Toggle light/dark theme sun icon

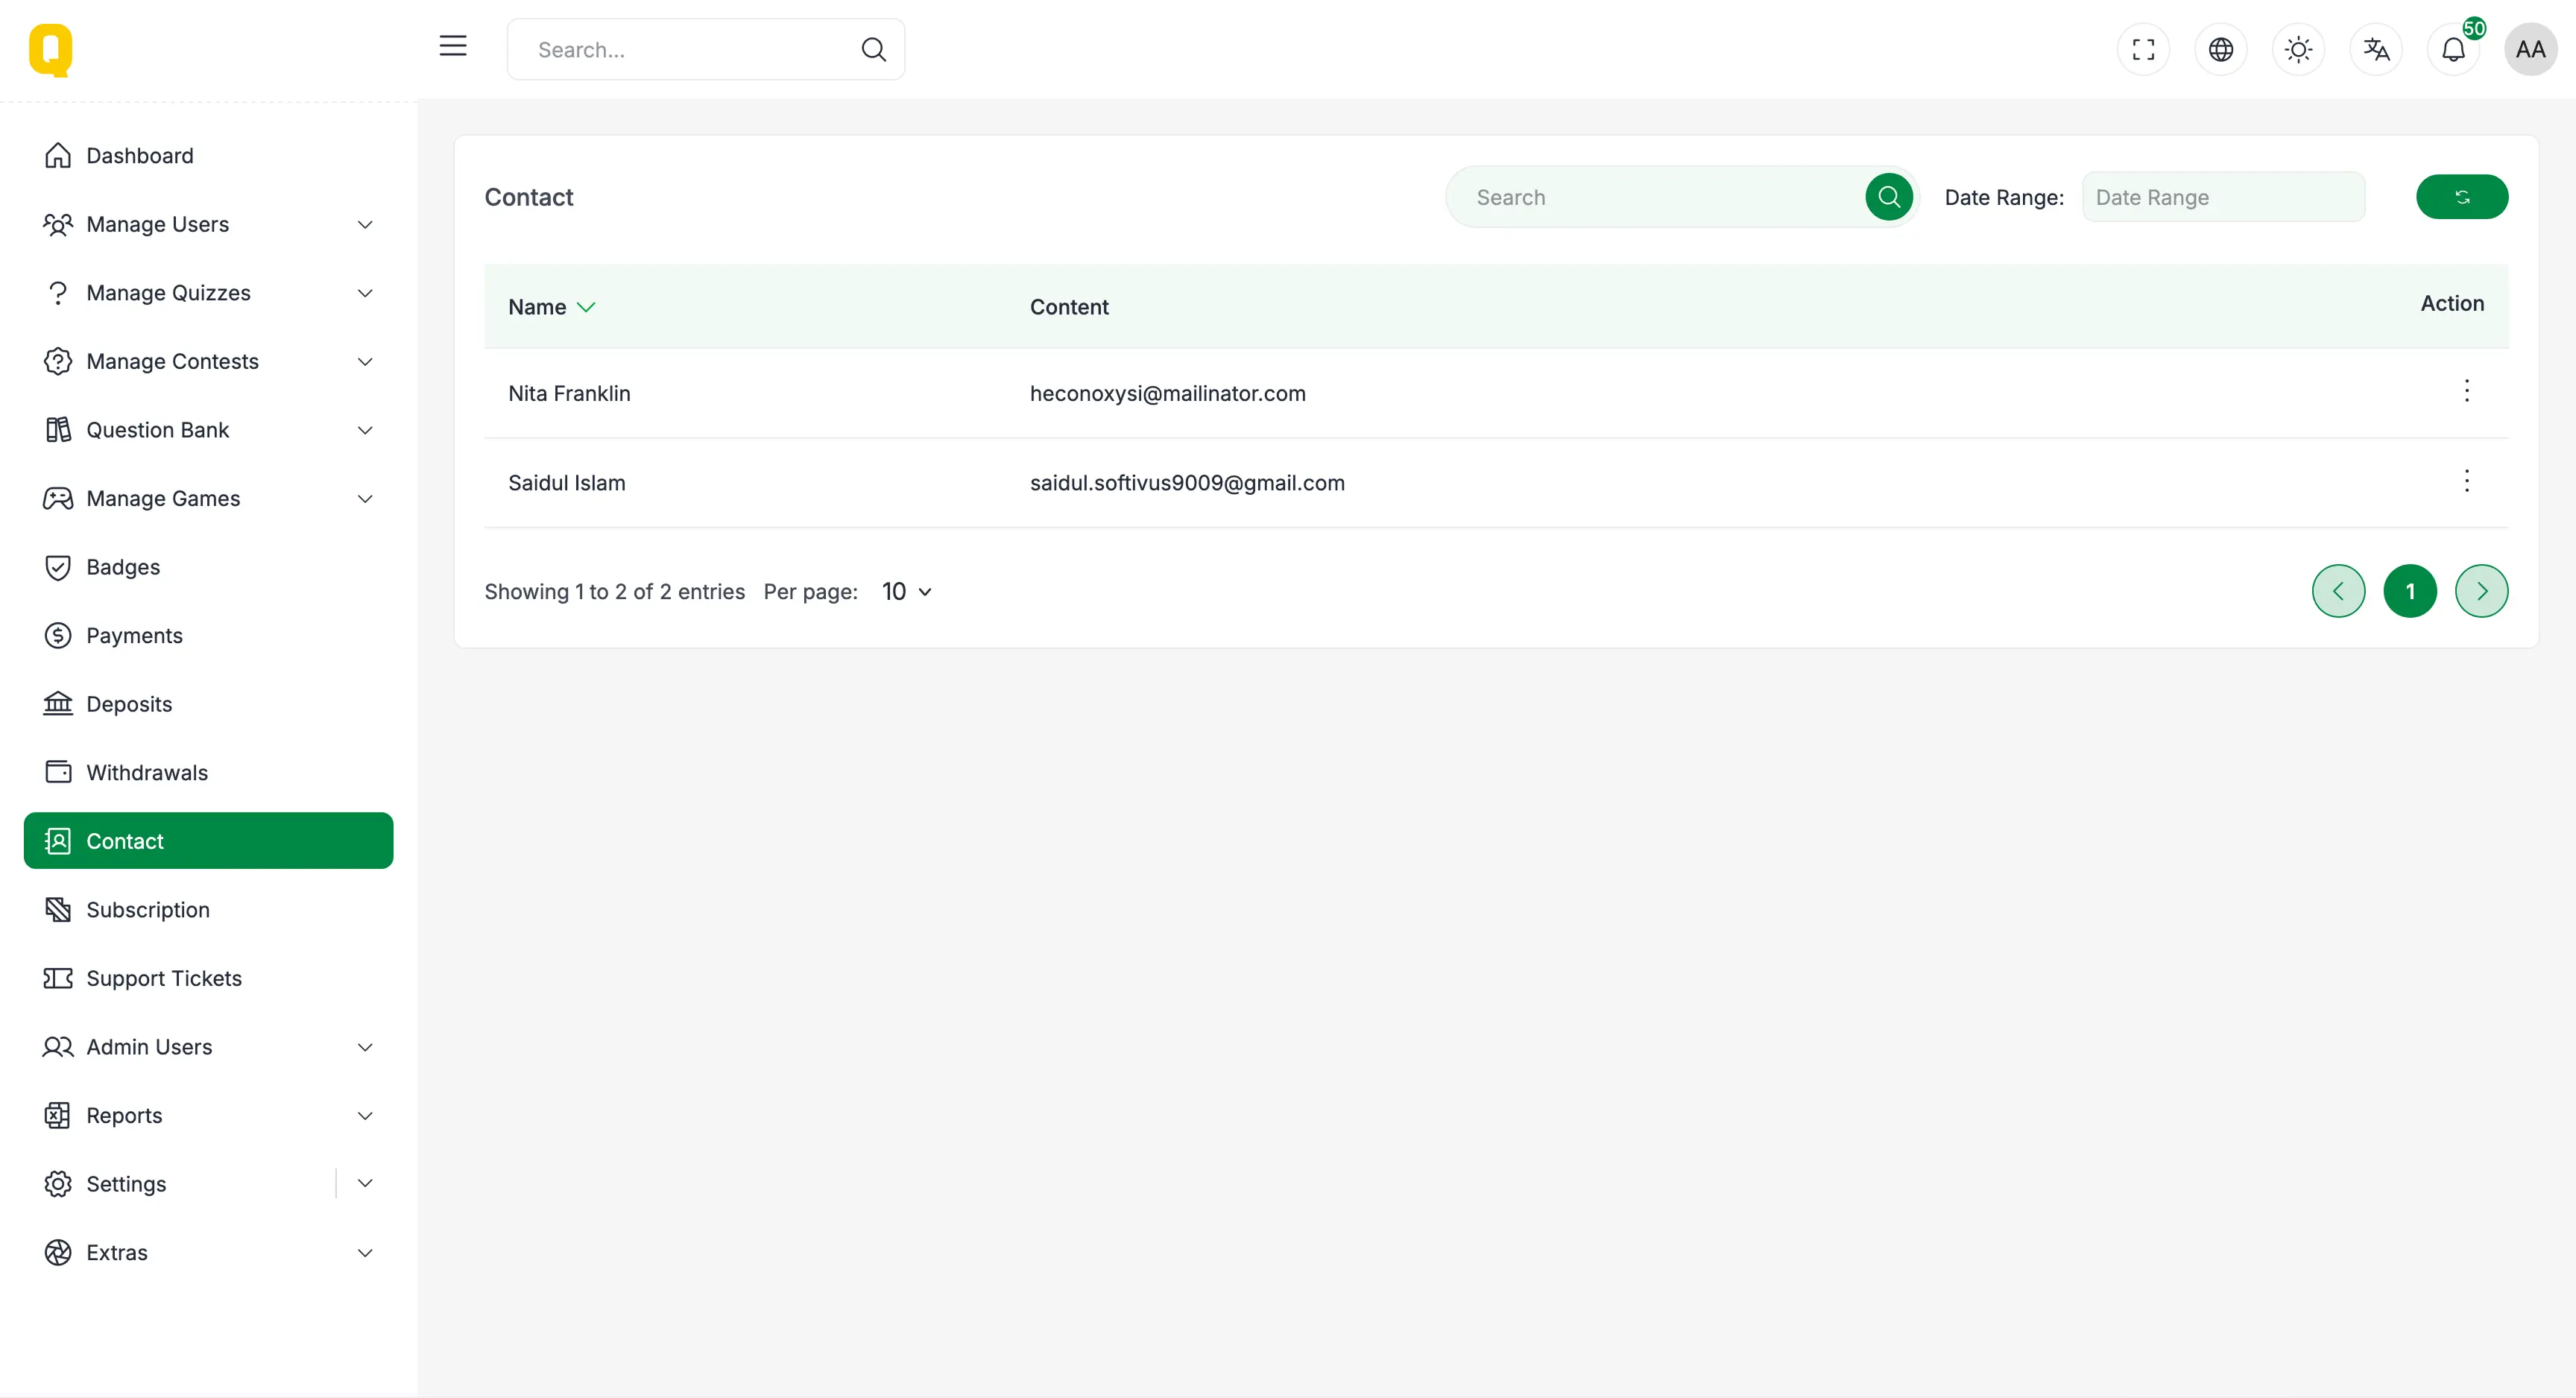click(x=2298, y=49)
